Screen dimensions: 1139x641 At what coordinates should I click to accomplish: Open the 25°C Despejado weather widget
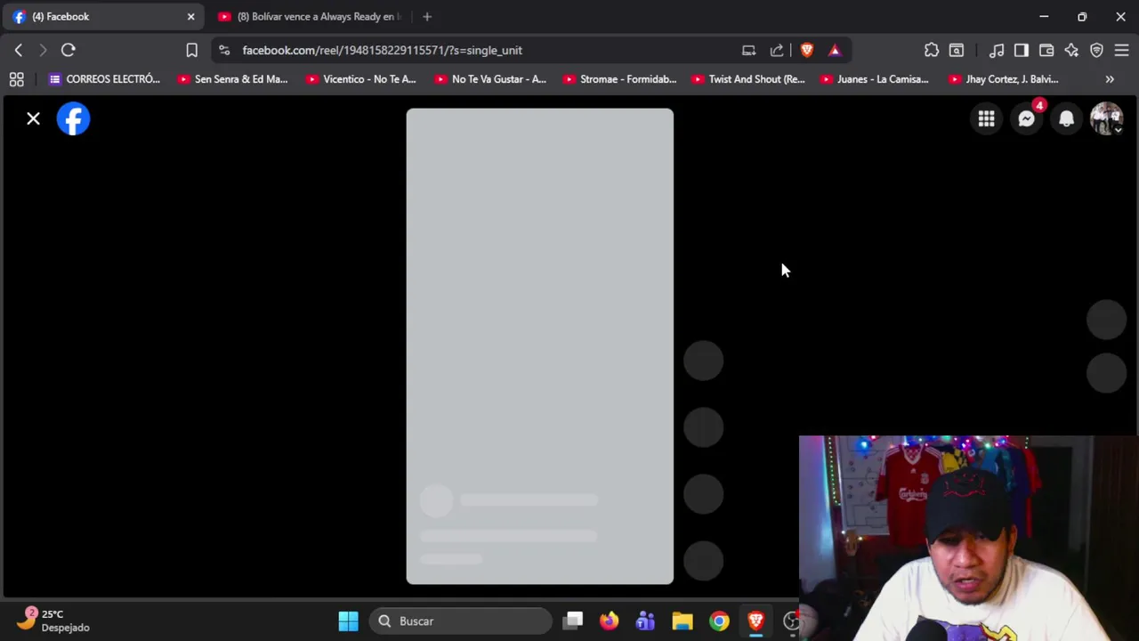[x=55, y=621]
